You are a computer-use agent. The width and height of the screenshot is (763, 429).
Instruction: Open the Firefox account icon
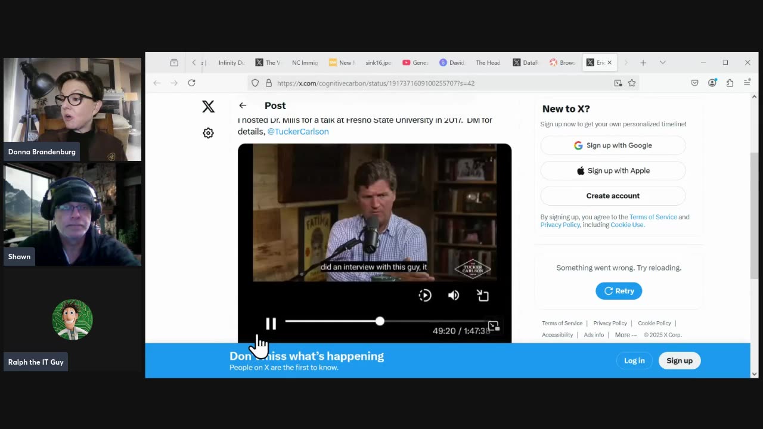[712, 83]
